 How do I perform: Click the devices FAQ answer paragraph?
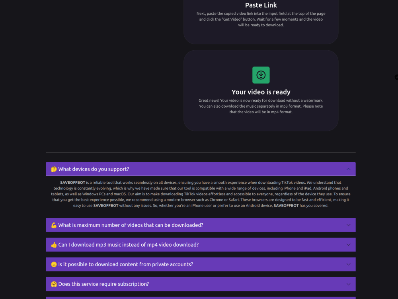pos(200,194)
